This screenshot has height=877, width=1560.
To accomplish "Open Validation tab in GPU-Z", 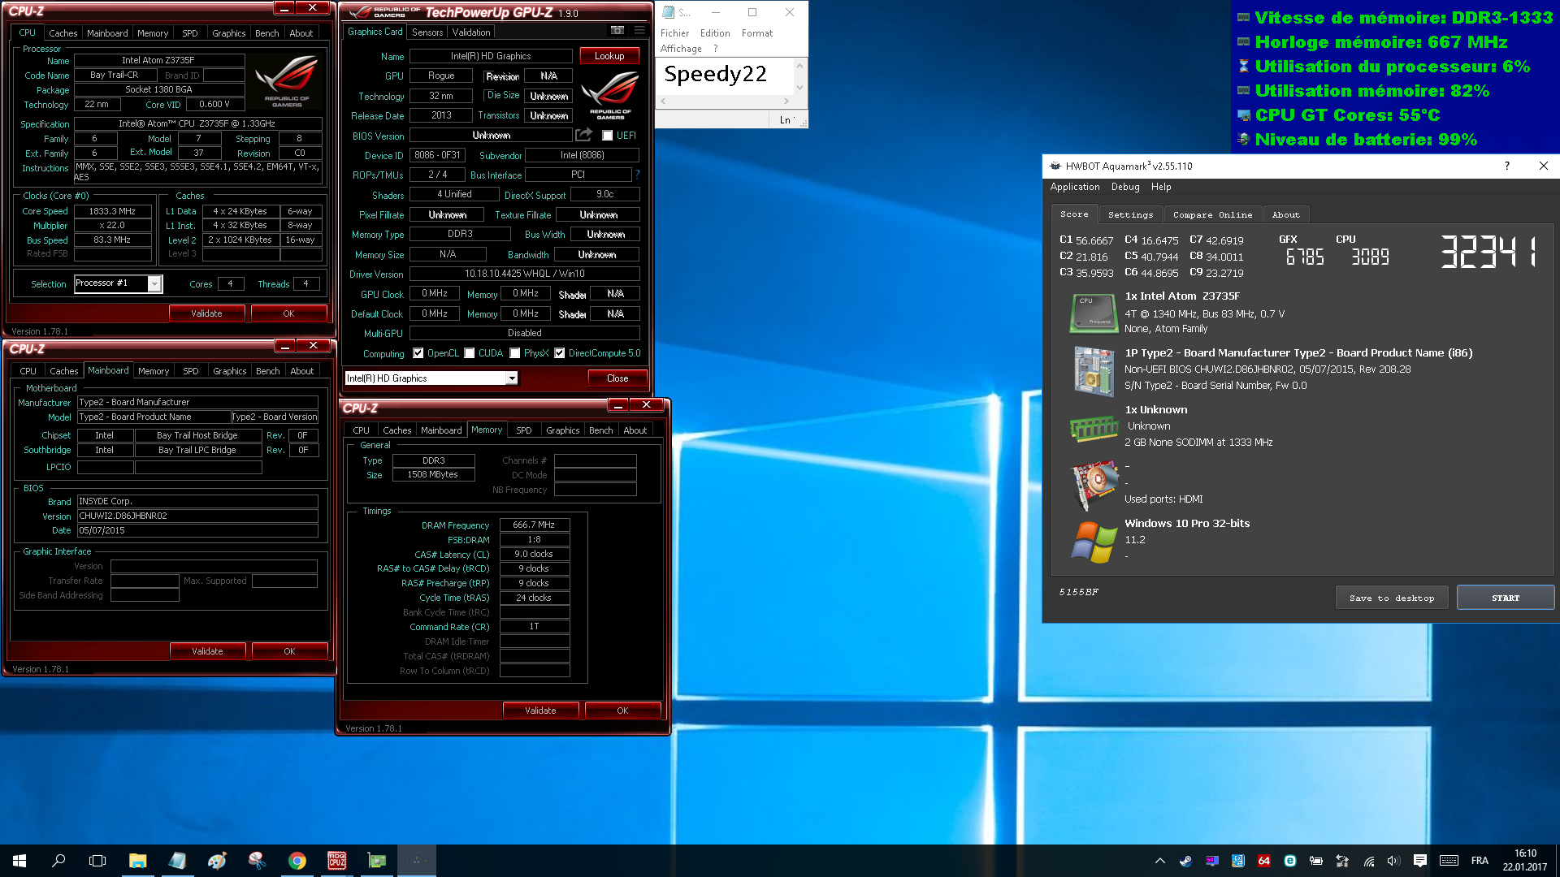I will pyautogui.click(x=471, y=32).
